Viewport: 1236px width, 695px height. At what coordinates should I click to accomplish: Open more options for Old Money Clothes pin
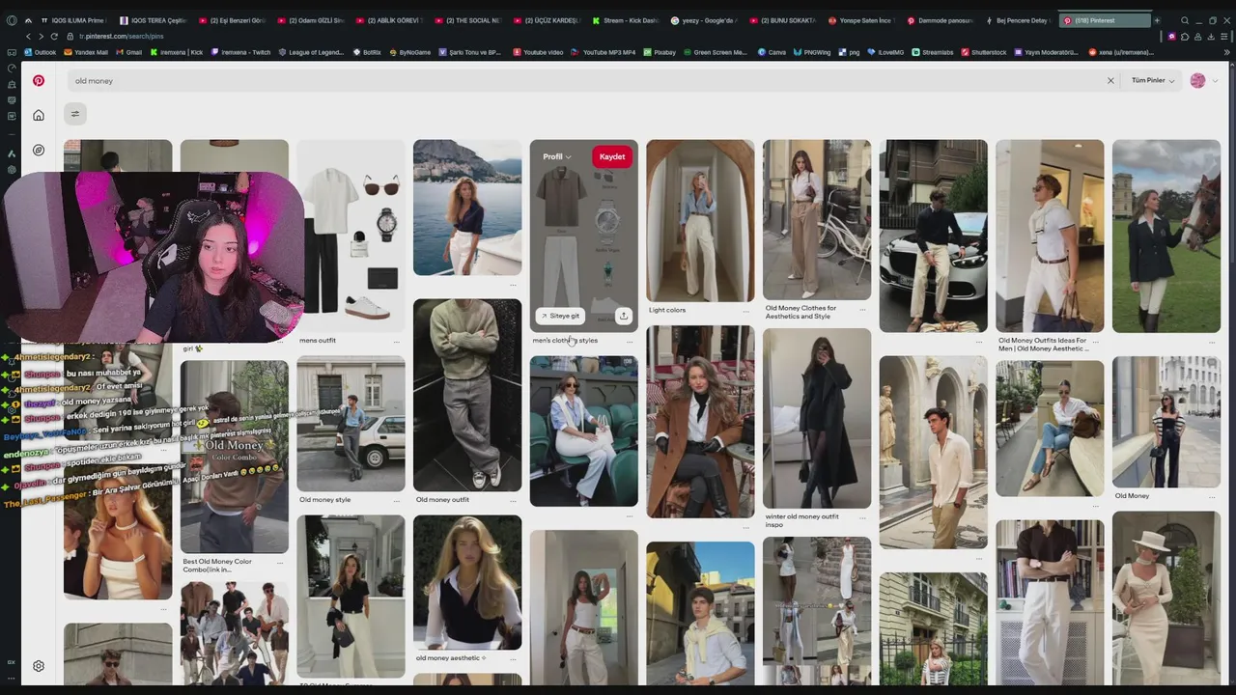point(862,311)
